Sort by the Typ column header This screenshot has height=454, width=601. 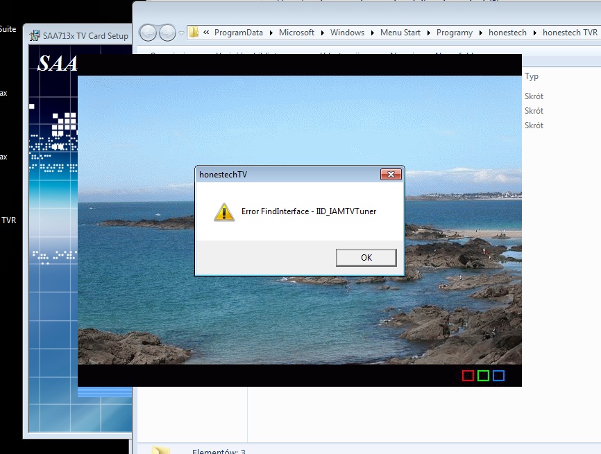coord(532,76)
